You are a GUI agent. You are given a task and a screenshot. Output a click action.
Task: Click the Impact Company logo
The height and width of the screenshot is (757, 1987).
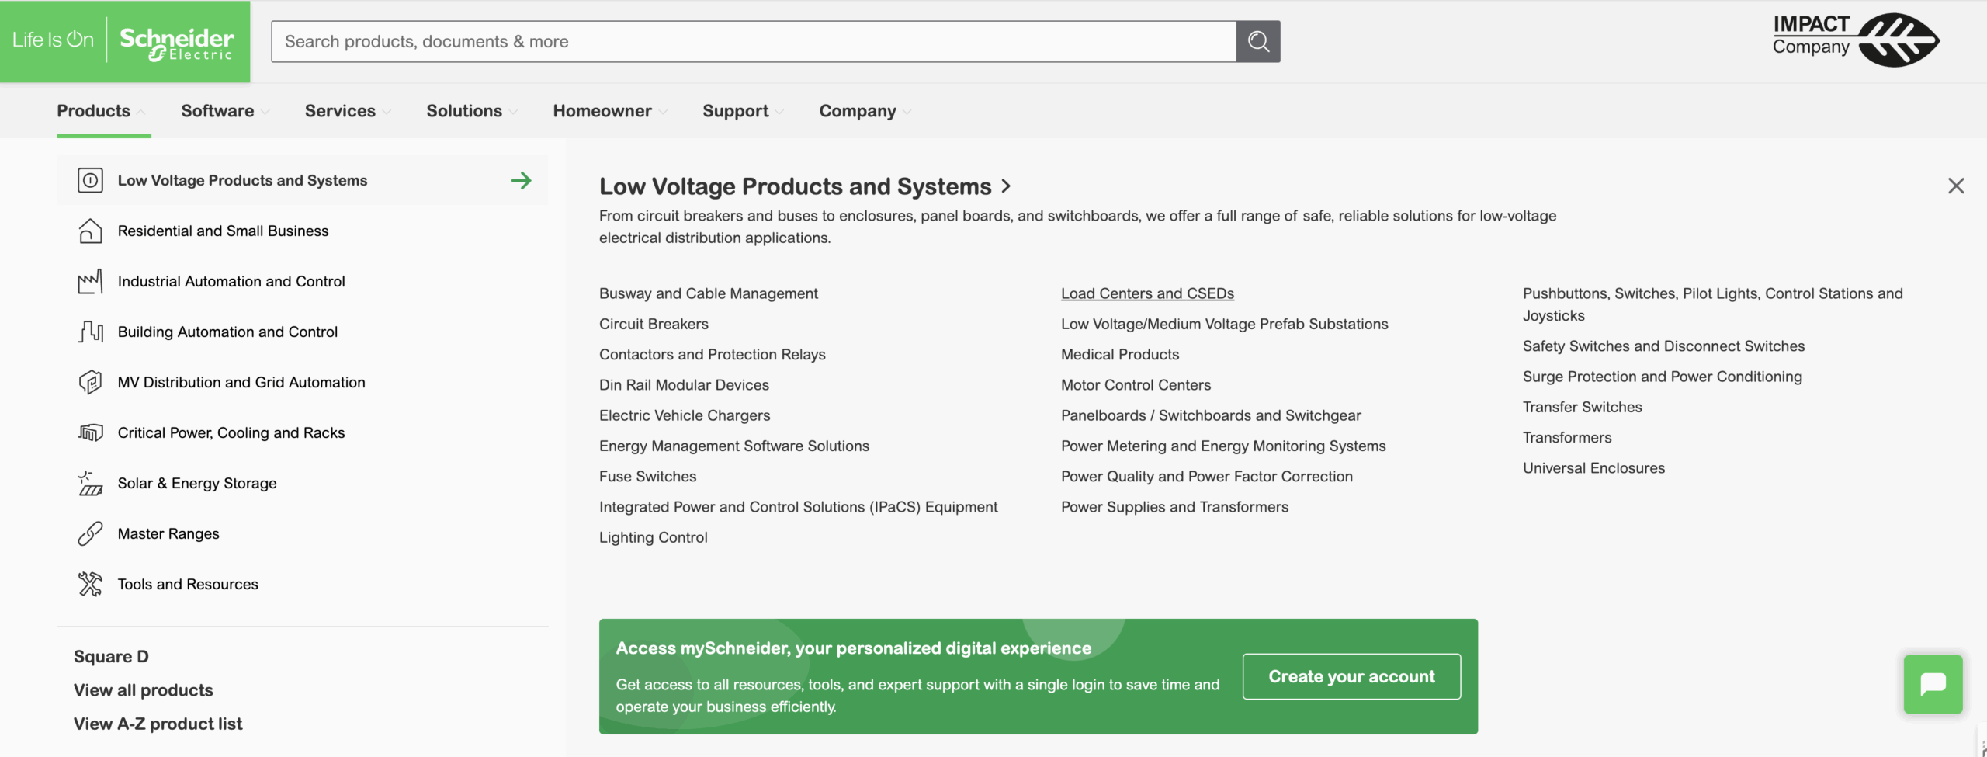[1856, 40]
